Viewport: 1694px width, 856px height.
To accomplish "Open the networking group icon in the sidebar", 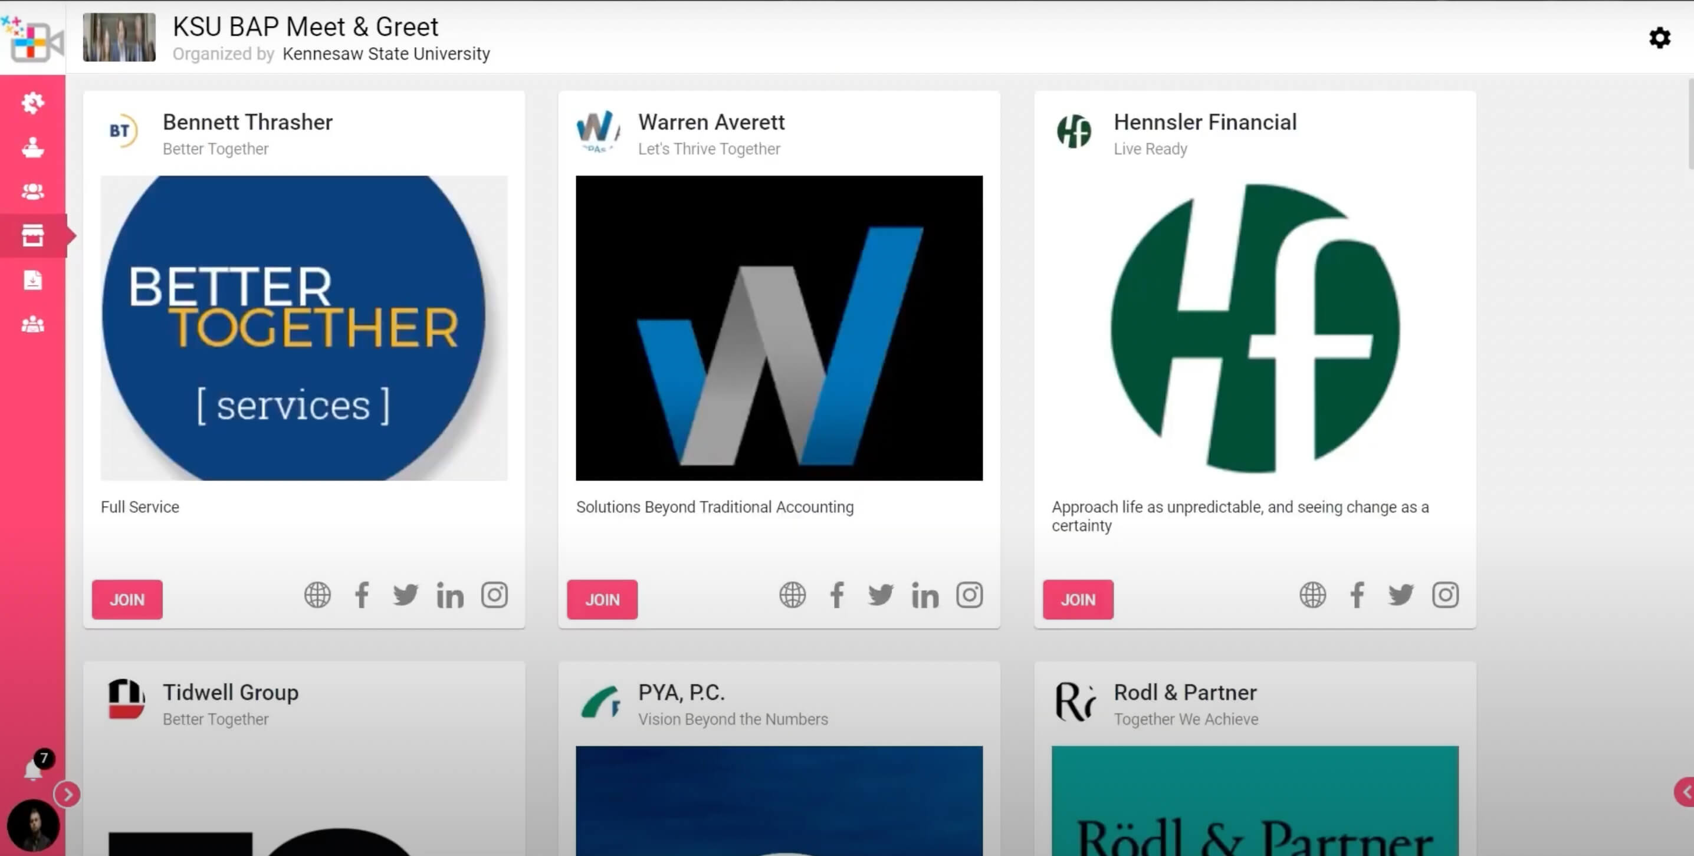I will [33, 324].
